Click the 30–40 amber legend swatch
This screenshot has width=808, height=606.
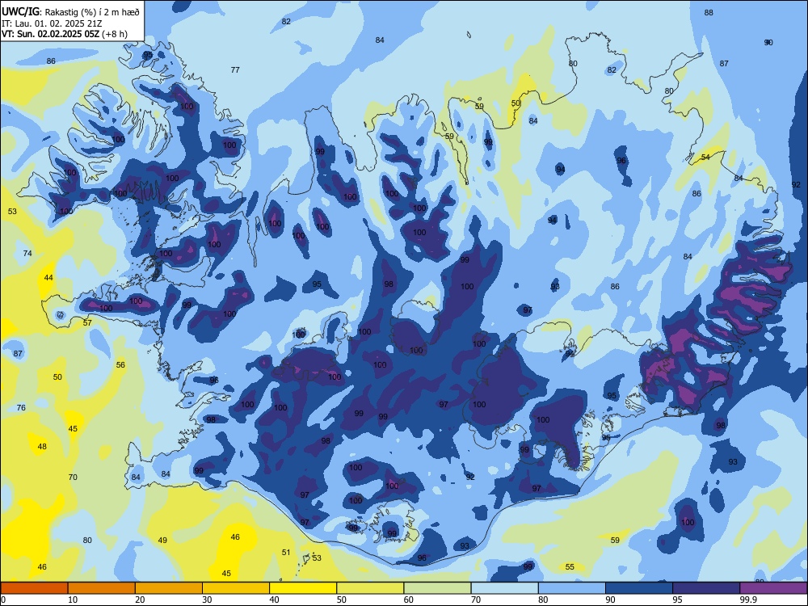pyautogui.click(x=236, y=588)
